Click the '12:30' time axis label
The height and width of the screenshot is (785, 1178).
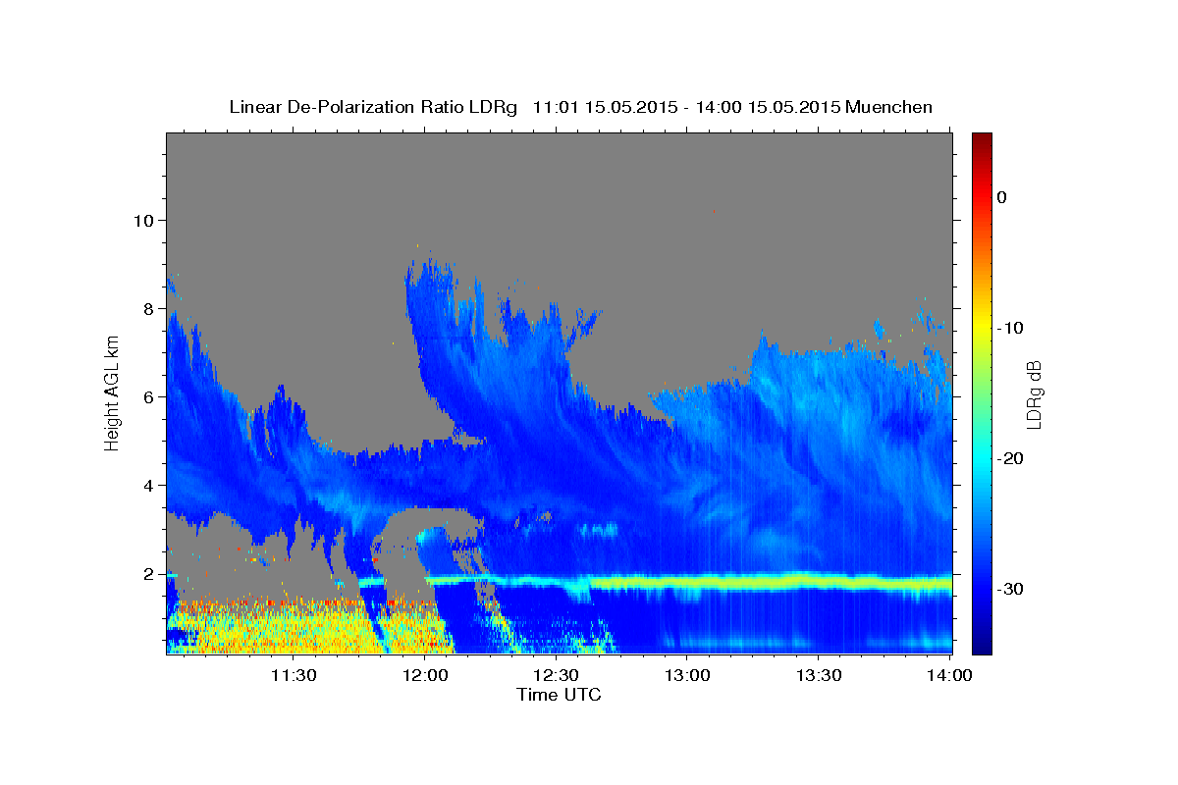[x=556, y=675]
